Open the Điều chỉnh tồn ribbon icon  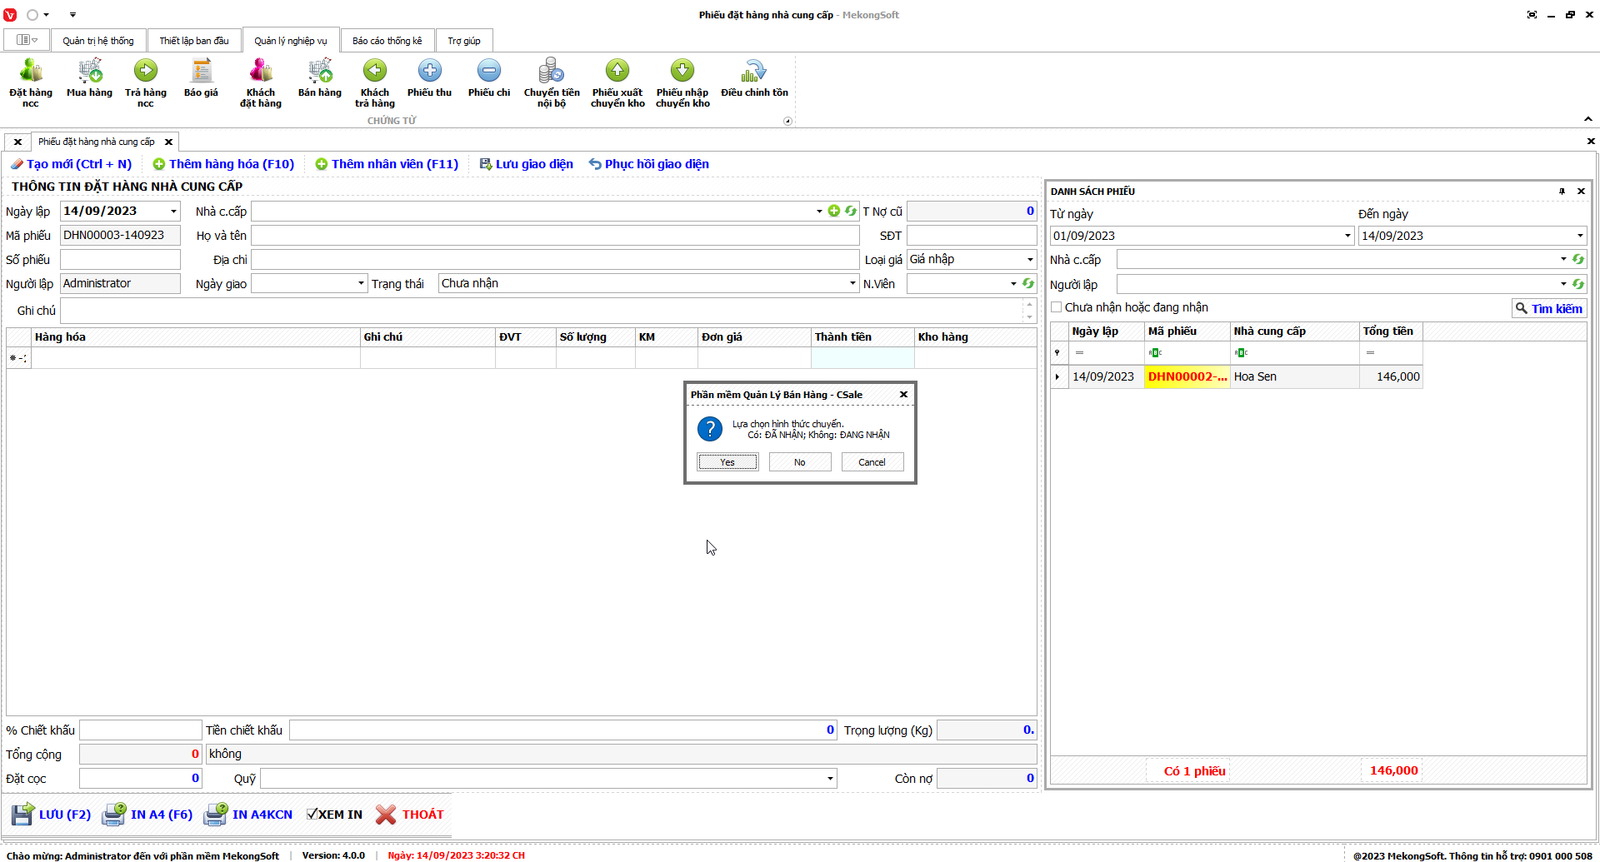click(x=754, y=78)
